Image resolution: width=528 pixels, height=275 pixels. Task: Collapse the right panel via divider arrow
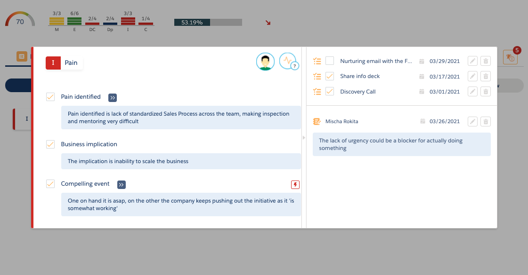point(304,138)
